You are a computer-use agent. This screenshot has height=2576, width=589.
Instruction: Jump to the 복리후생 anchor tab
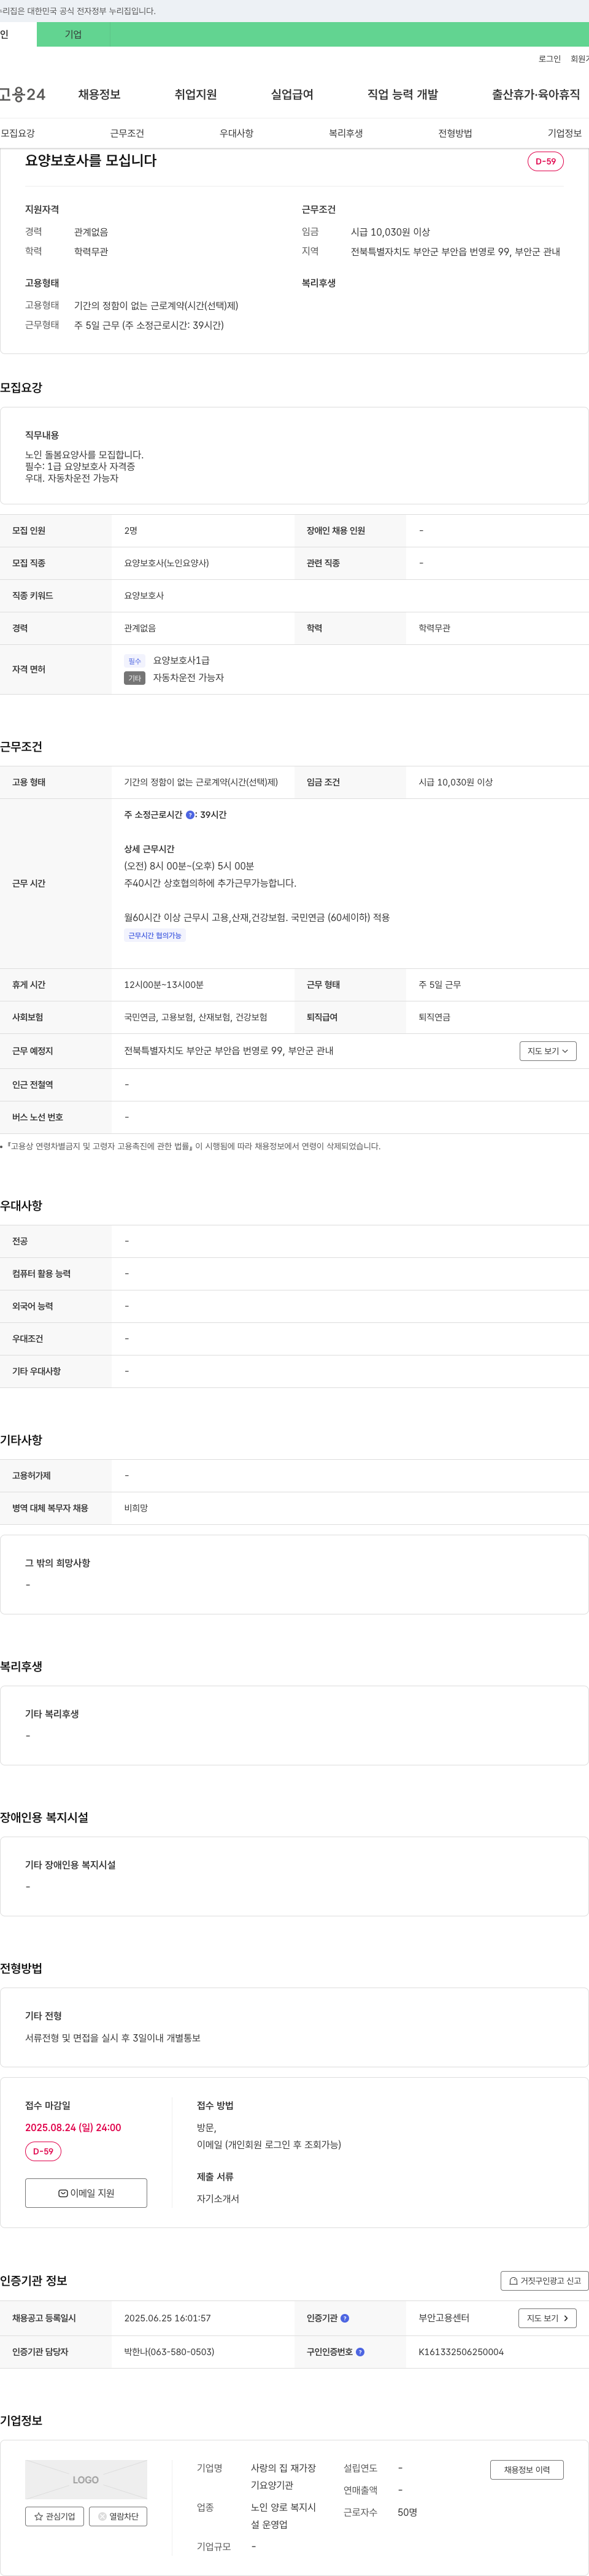point(346,133)
